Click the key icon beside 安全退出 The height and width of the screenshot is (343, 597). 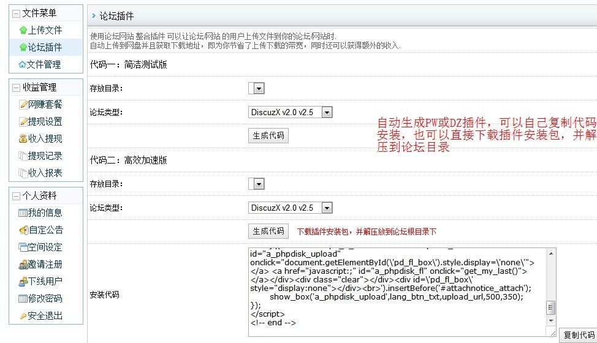tap(23, 316)
